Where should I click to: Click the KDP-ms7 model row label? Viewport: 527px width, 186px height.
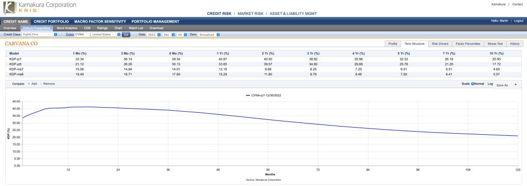pos(15,69)
